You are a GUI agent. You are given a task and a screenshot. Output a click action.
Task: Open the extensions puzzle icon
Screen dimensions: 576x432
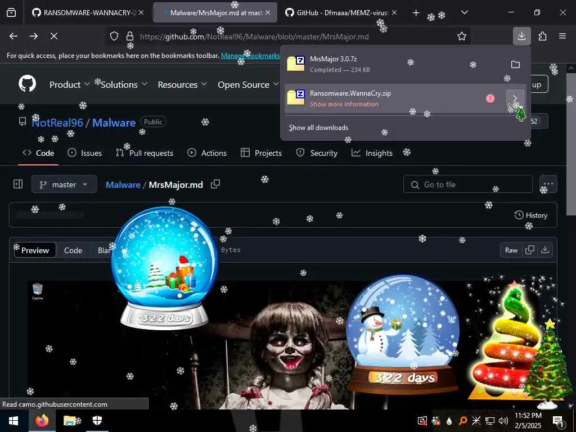542,36
